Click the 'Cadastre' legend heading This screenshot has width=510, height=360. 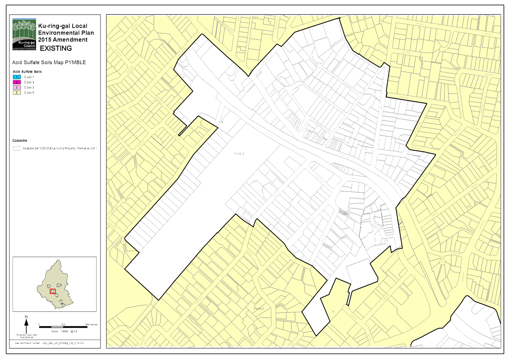pyautogui.click(x=20, y=141)
